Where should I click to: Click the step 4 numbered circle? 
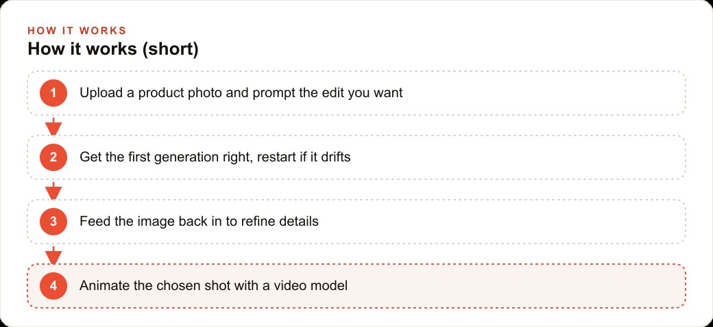53,286
